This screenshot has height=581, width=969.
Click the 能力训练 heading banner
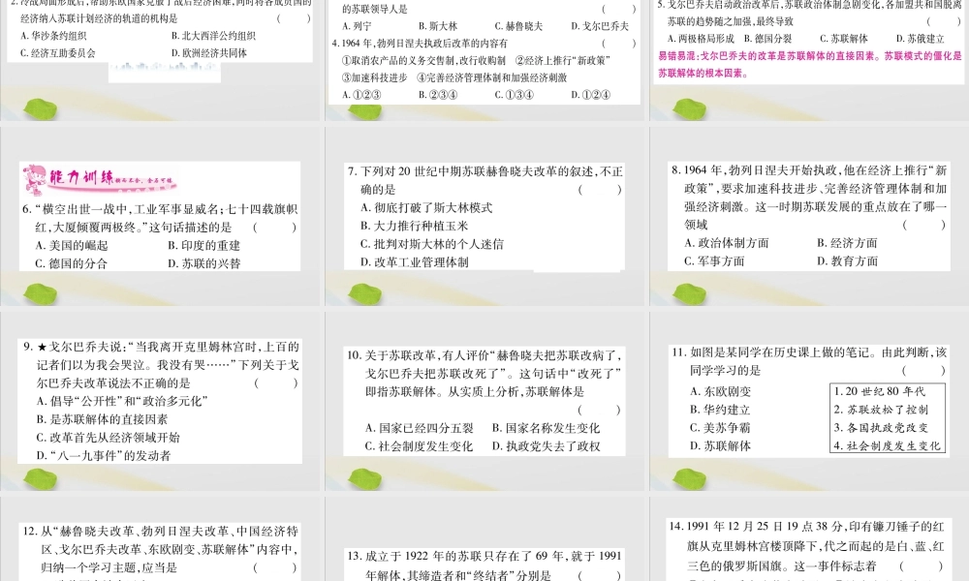coord(100,179)
